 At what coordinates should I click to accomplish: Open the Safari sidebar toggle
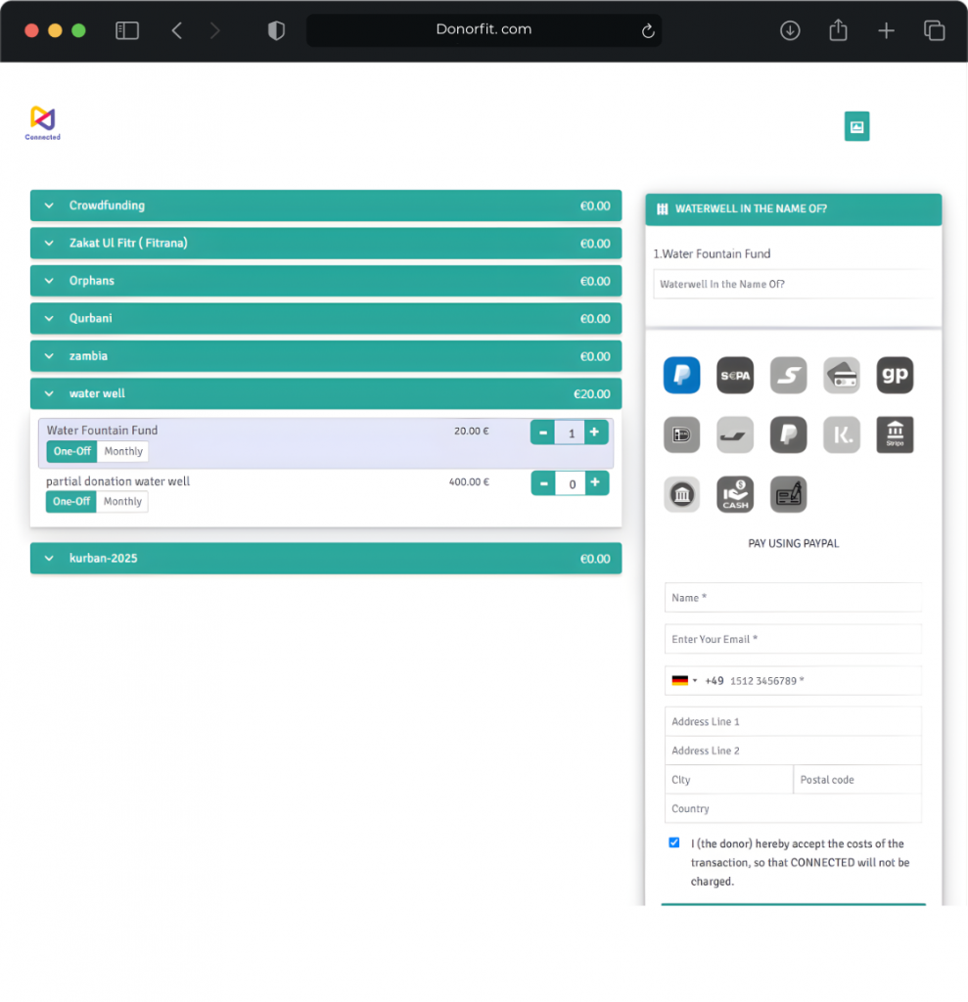[127, 30]
